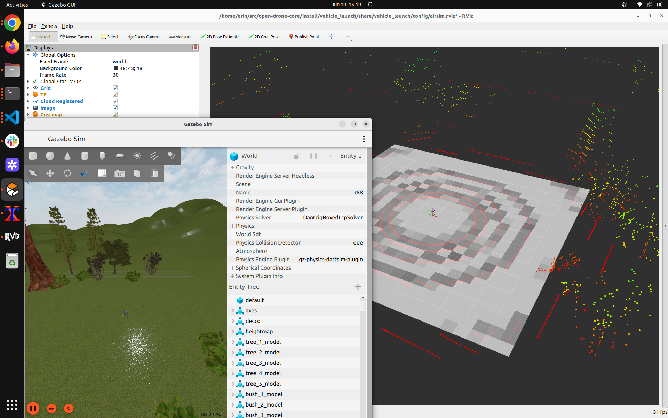Screen dimensions: 668x418
Task: Uncheck the Image display checkbox
Action: [x=115, y=108]
